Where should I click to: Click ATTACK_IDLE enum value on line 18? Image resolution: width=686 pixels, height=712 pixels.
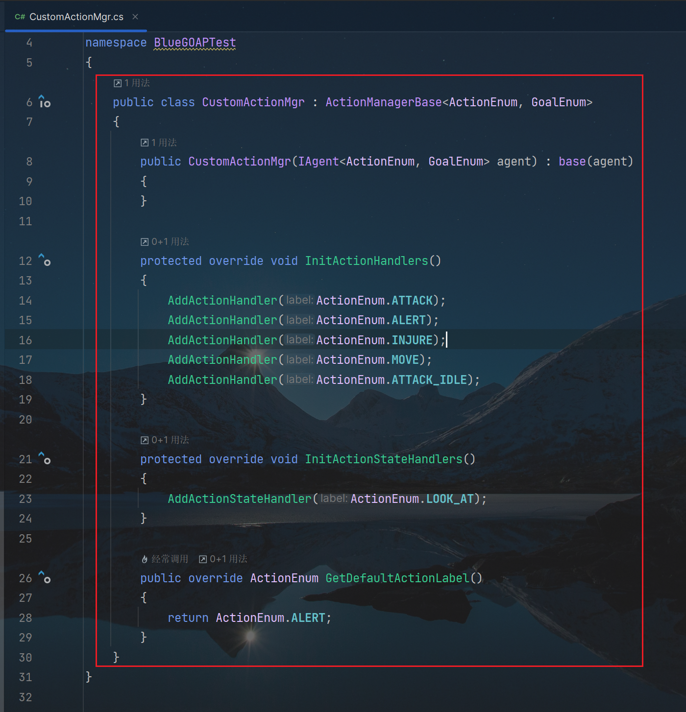click(429, 380)
